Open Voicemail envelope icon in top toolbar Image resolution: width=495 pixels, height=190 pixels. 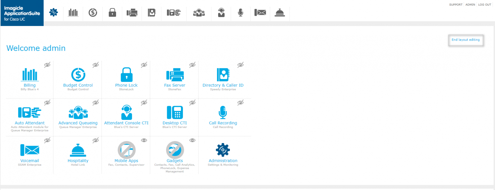point(260,12)
